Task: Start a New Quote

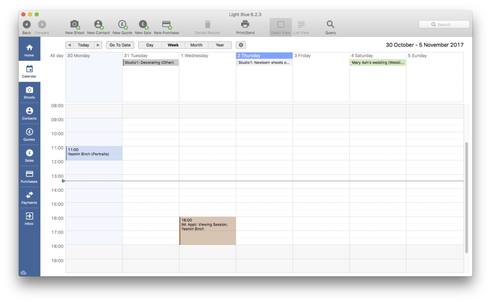Action: tap(122, 26)
